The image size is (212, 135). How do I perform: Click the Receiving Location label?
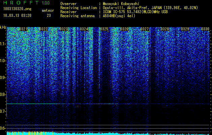[79, 8]
